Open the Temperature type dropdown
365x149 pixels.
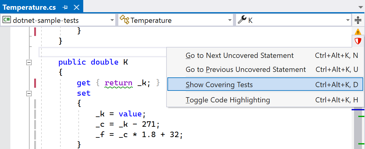coord(230,20)
